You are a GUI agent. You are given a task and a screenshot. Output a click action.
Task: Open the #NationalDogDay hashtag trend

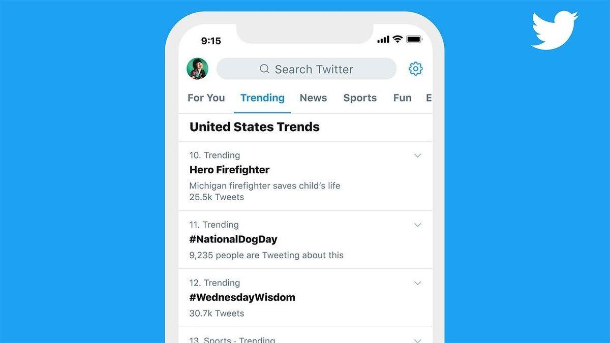233,239
